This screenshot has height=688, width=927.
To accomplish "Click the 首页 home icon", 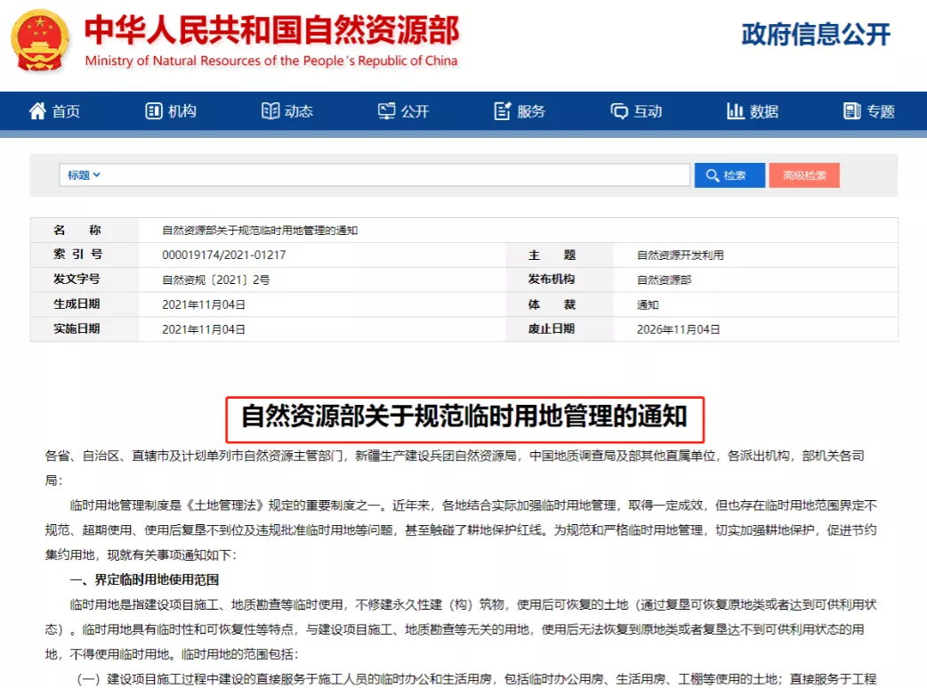I will tap(36, 110).
